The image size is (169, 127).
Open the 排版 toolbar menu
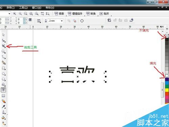pos(59,14)
